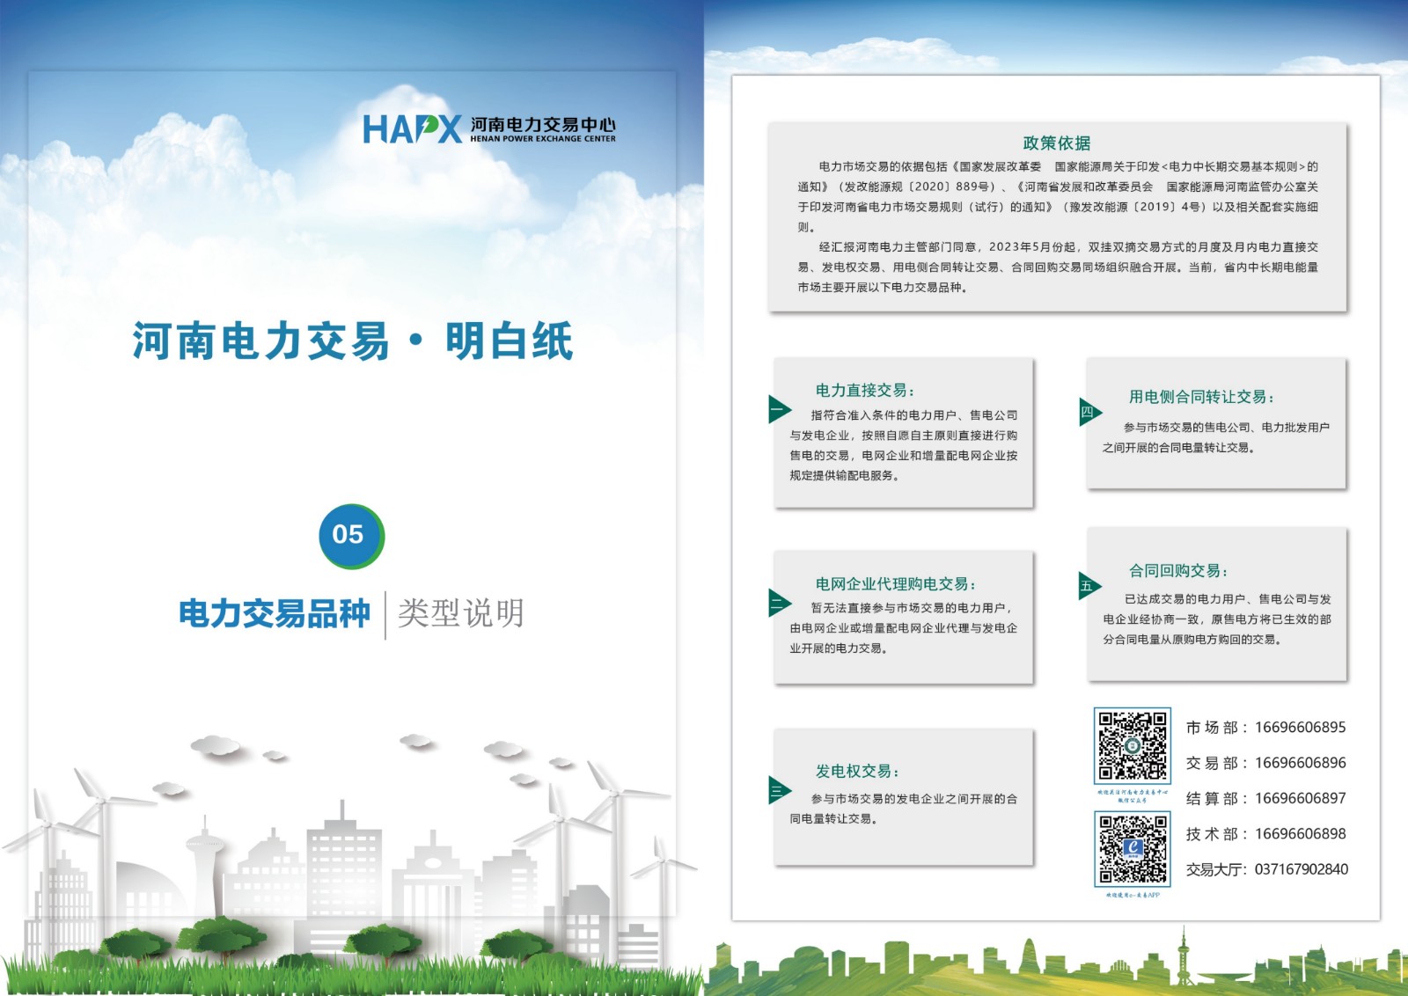Click the green arrow marker numbered 五
Viewport: 1408px width, 996px height.
coord(1089,586)
